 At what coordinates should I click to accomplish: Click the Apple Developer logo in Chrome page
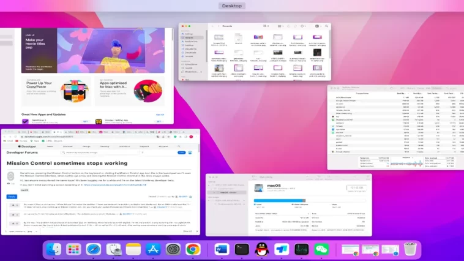(x=27, y=146)
